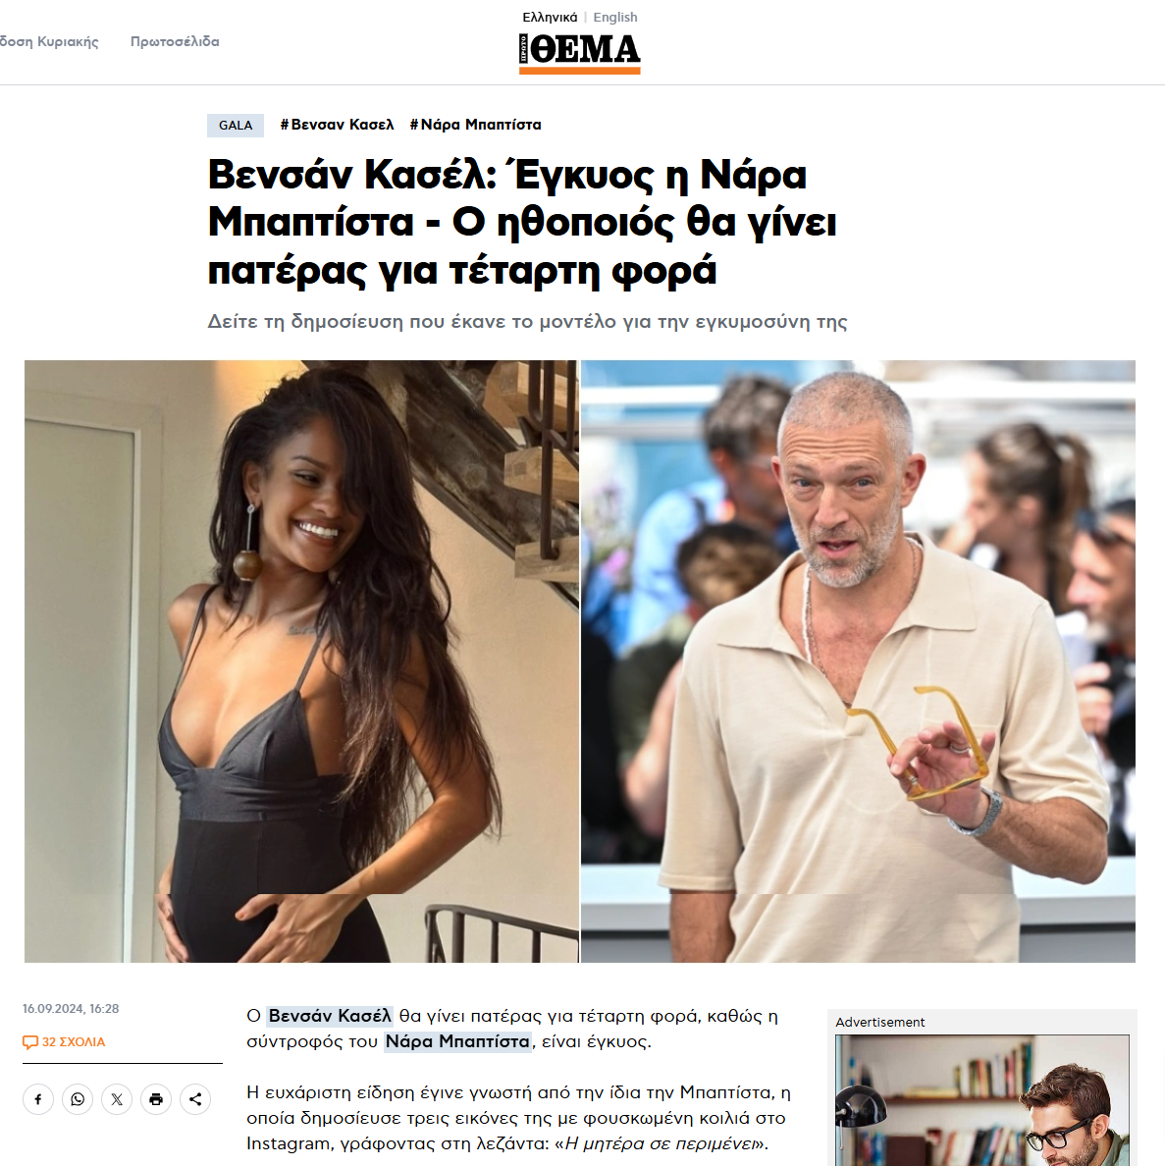Open Πρωτοσέλιδα menu item

click(x=175, y=41)
